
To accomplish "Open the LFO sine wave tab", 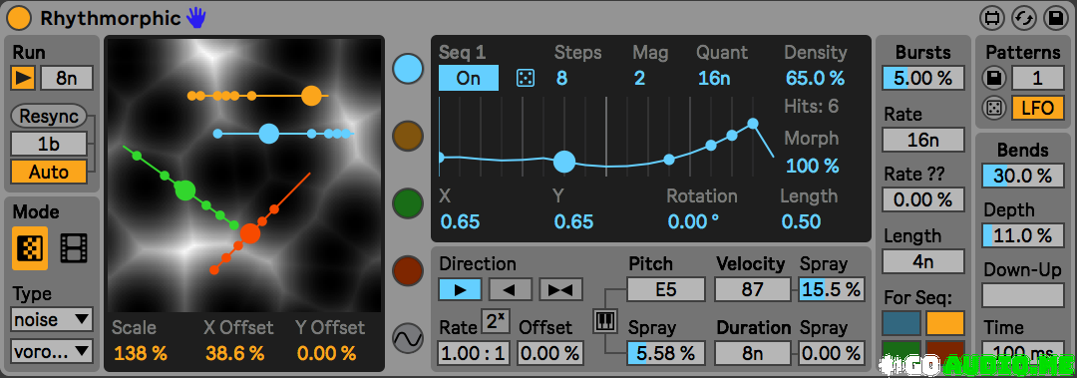I will (x=407, y=338).
